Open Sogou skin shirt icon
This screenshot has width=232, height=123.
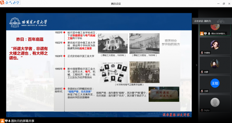click(18, 3)
